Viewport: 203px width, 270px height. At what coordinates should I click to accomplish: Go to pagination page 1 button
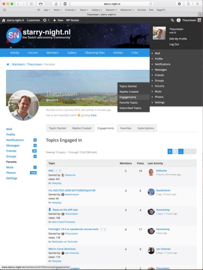click(170, 151)
